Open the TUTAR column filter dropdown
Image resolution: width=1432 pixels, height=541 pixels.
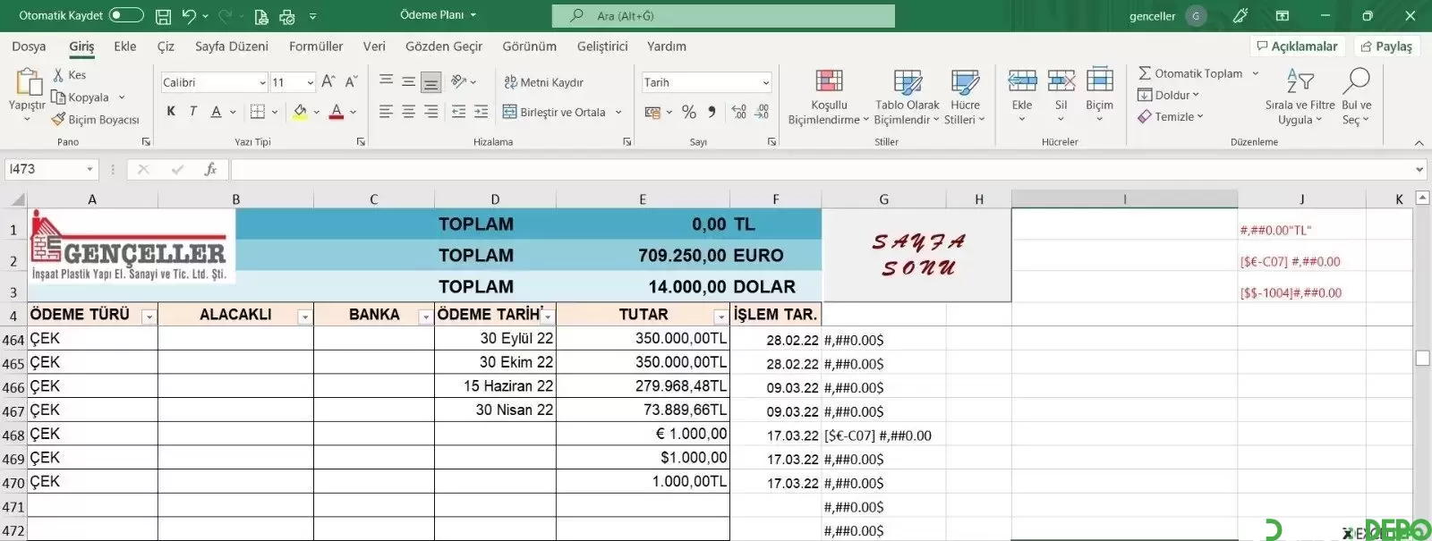pos(720,317)
